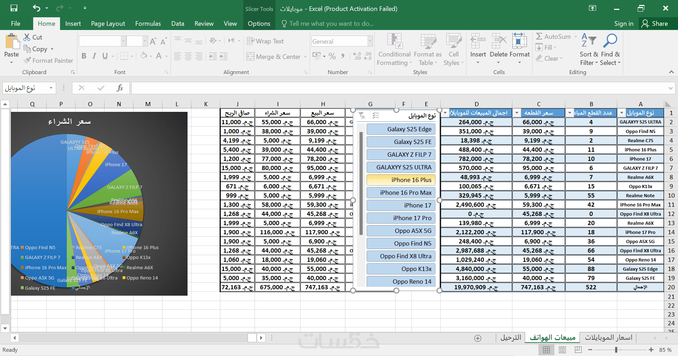Toggle Galaxy S25 Edge slicer item

click(401, 129)
